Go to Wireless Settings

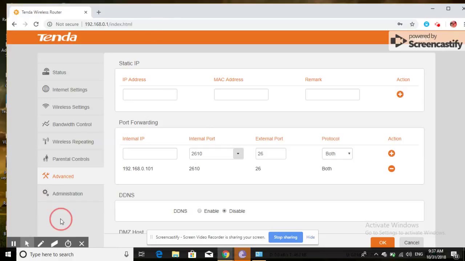point(71,107)
